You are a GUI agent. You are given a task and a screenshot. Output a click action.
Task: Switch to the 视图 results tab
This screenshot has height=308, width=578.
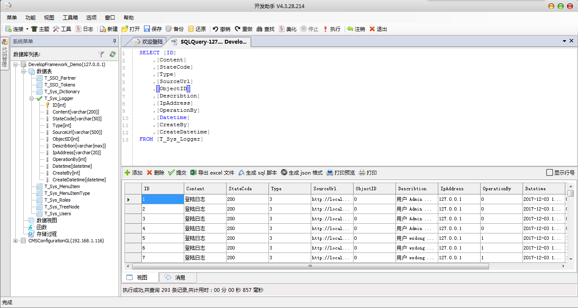click(140, 277)
